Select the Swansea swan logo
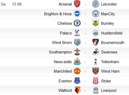 point(95,52)
